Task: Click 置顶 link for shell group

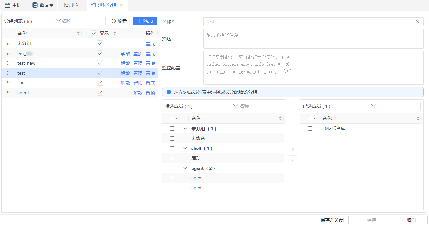Action: pyautogui.click(x=138, y=83)
